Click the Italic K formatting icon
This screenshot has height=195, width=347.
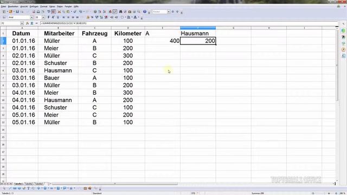coord(53,17)
